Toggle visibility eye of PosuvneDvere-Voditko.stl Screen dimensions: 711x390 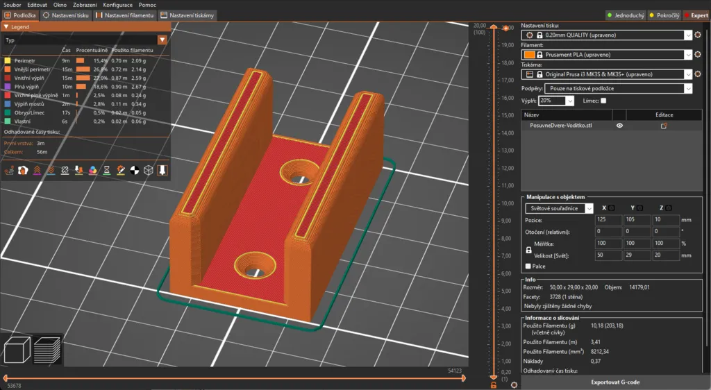pos(619,126)
